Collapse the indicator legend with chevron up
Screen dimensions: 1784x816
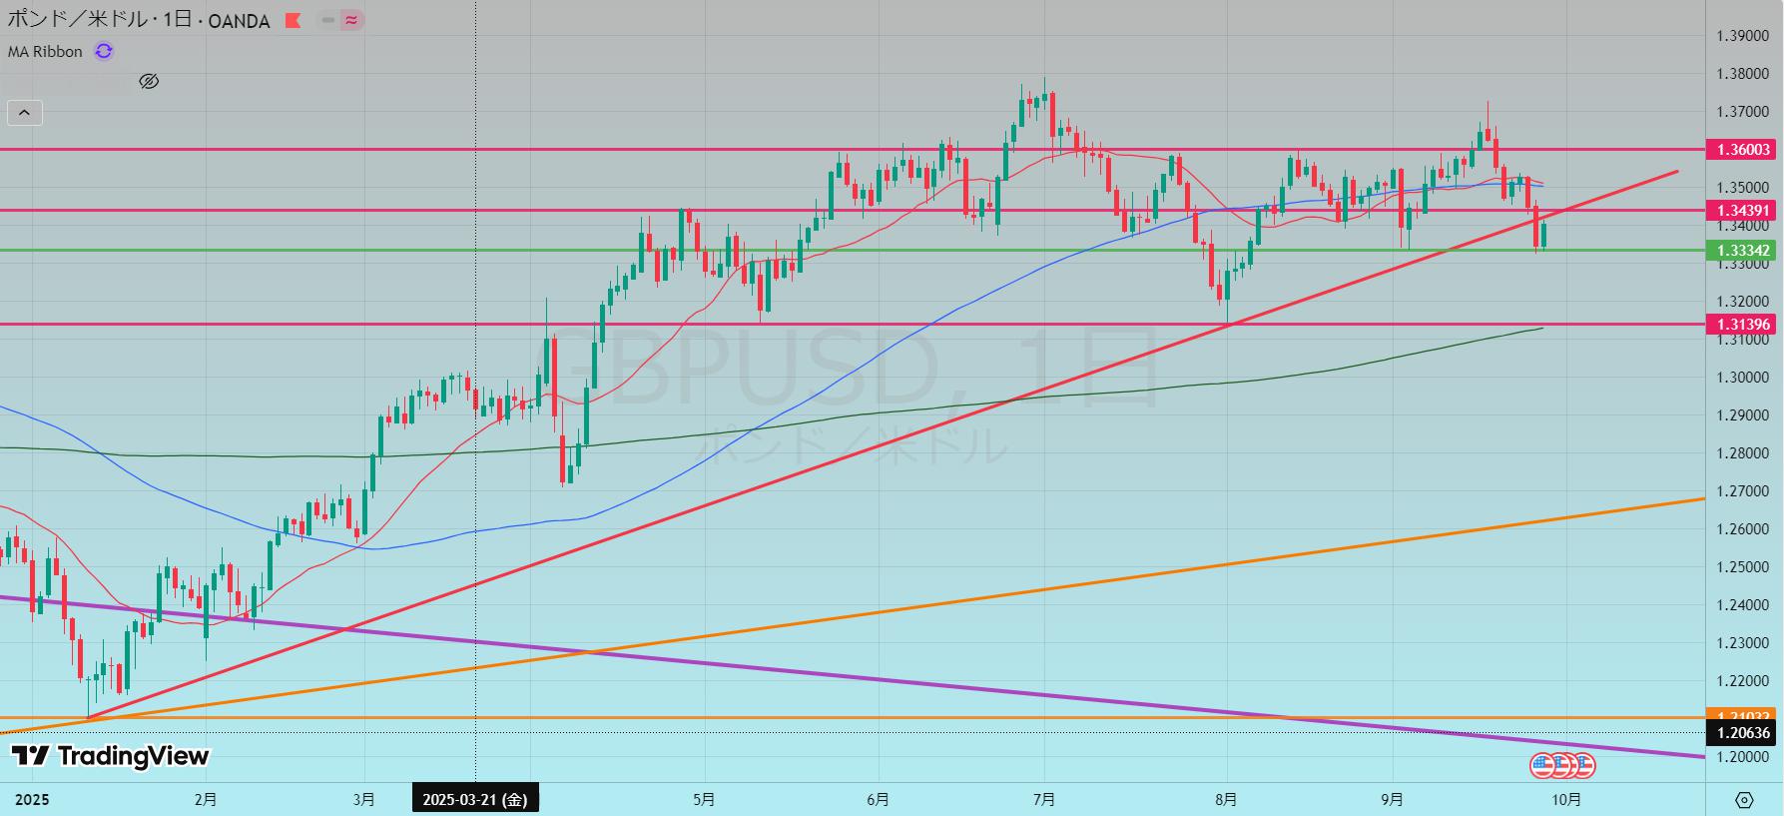point(25,113)
